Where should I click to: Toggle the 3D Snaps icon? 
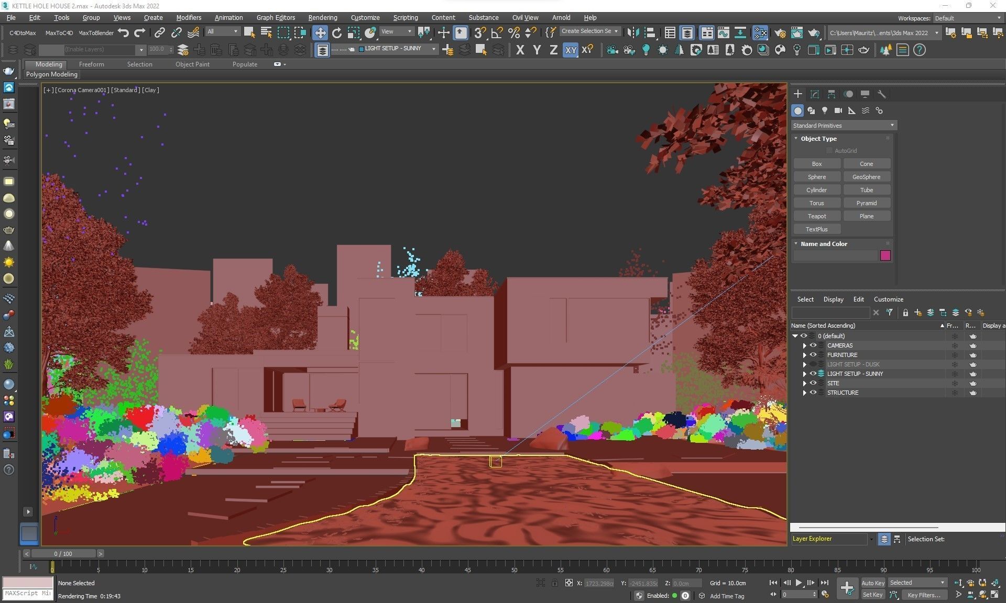(x=479, y=32)
